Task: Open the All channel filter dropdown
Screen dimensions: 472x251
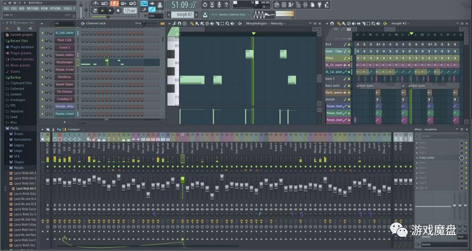Action: pyautogui.click(x=64, y=23)
